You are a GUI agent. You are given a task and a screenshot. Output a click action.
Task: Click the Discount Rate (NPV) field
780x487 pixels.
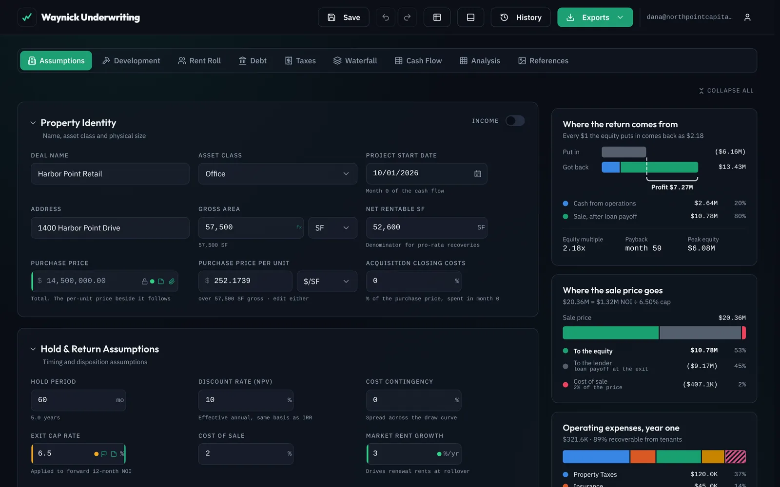(x=246, y=400)
